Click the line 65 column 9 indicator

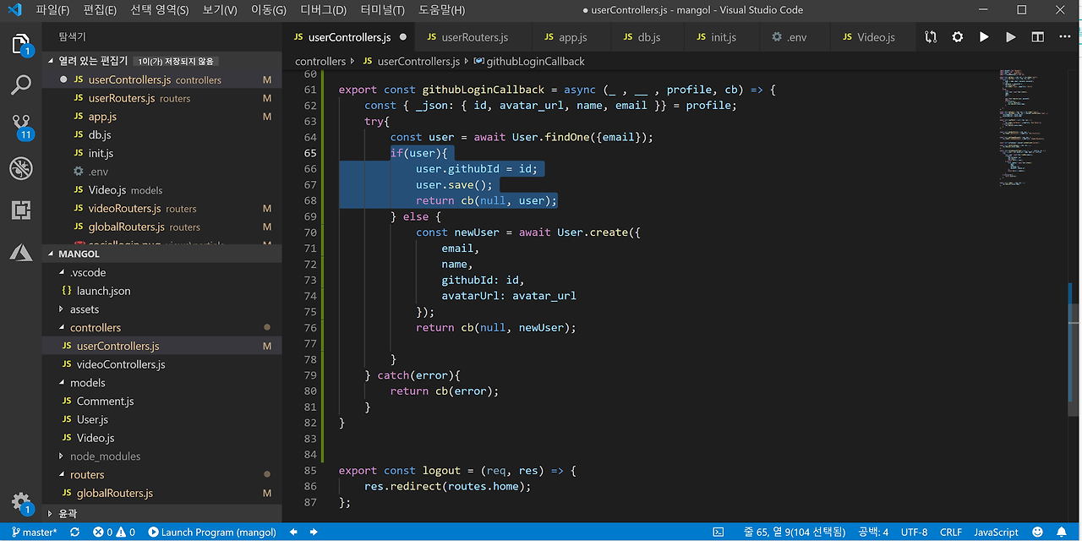click(x=794, y=533)
